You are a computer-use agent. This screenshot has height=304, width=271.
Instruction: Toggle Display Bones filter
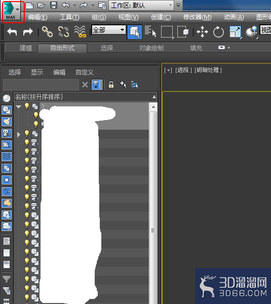click(7, 192)
